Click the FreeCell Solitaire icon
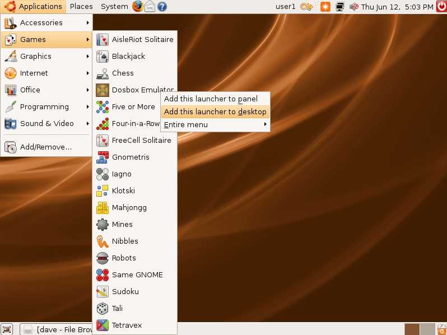447x335 pixels. point(102,140)
